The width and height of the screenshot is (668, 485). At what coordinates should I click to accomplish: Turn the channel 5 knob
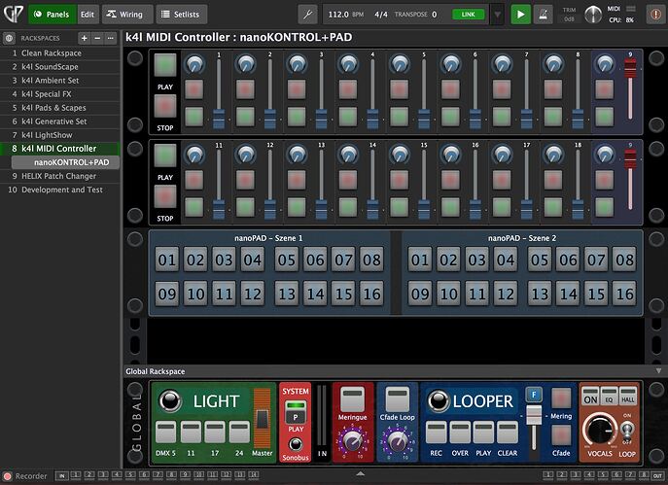pos(400,64)
